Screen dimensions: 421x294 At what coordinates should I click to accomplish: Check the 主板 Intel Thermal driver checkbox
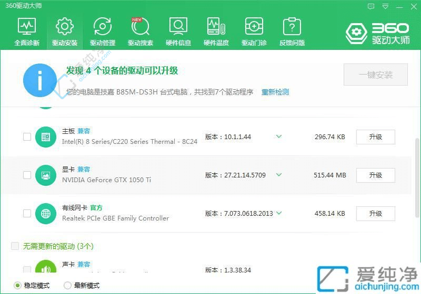point(27,137)
